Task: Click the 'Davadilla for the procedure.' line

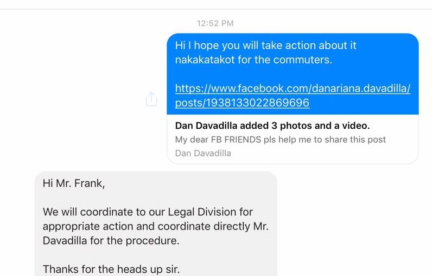Action: click(x=111, y=241)
